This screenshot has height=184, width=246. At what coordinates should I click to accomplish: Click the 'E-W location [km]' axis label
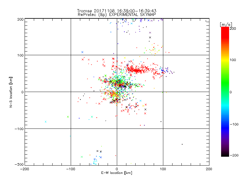[x=117, y=173]
